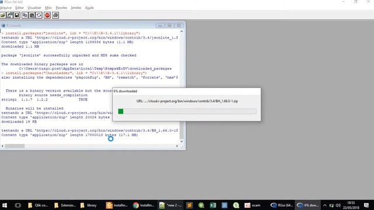Open the Excel taskbar icon
The image size is (374, 210).
[213, 205]
